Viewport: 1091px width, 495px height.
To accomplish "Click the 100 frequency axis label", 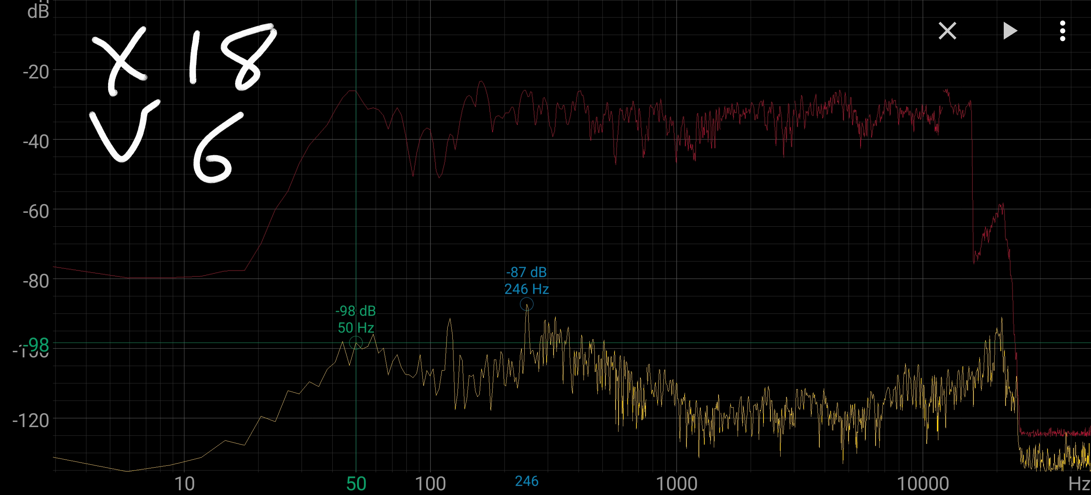I will (430, 483).
